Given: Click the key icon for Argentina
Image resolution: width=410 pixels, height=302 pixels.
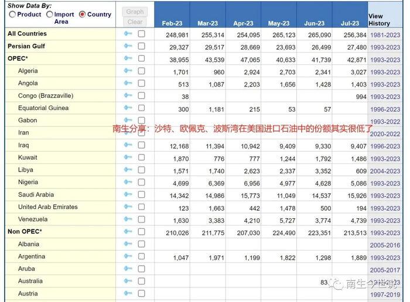Looking at the screenshot, I should [x=128, y=257].
